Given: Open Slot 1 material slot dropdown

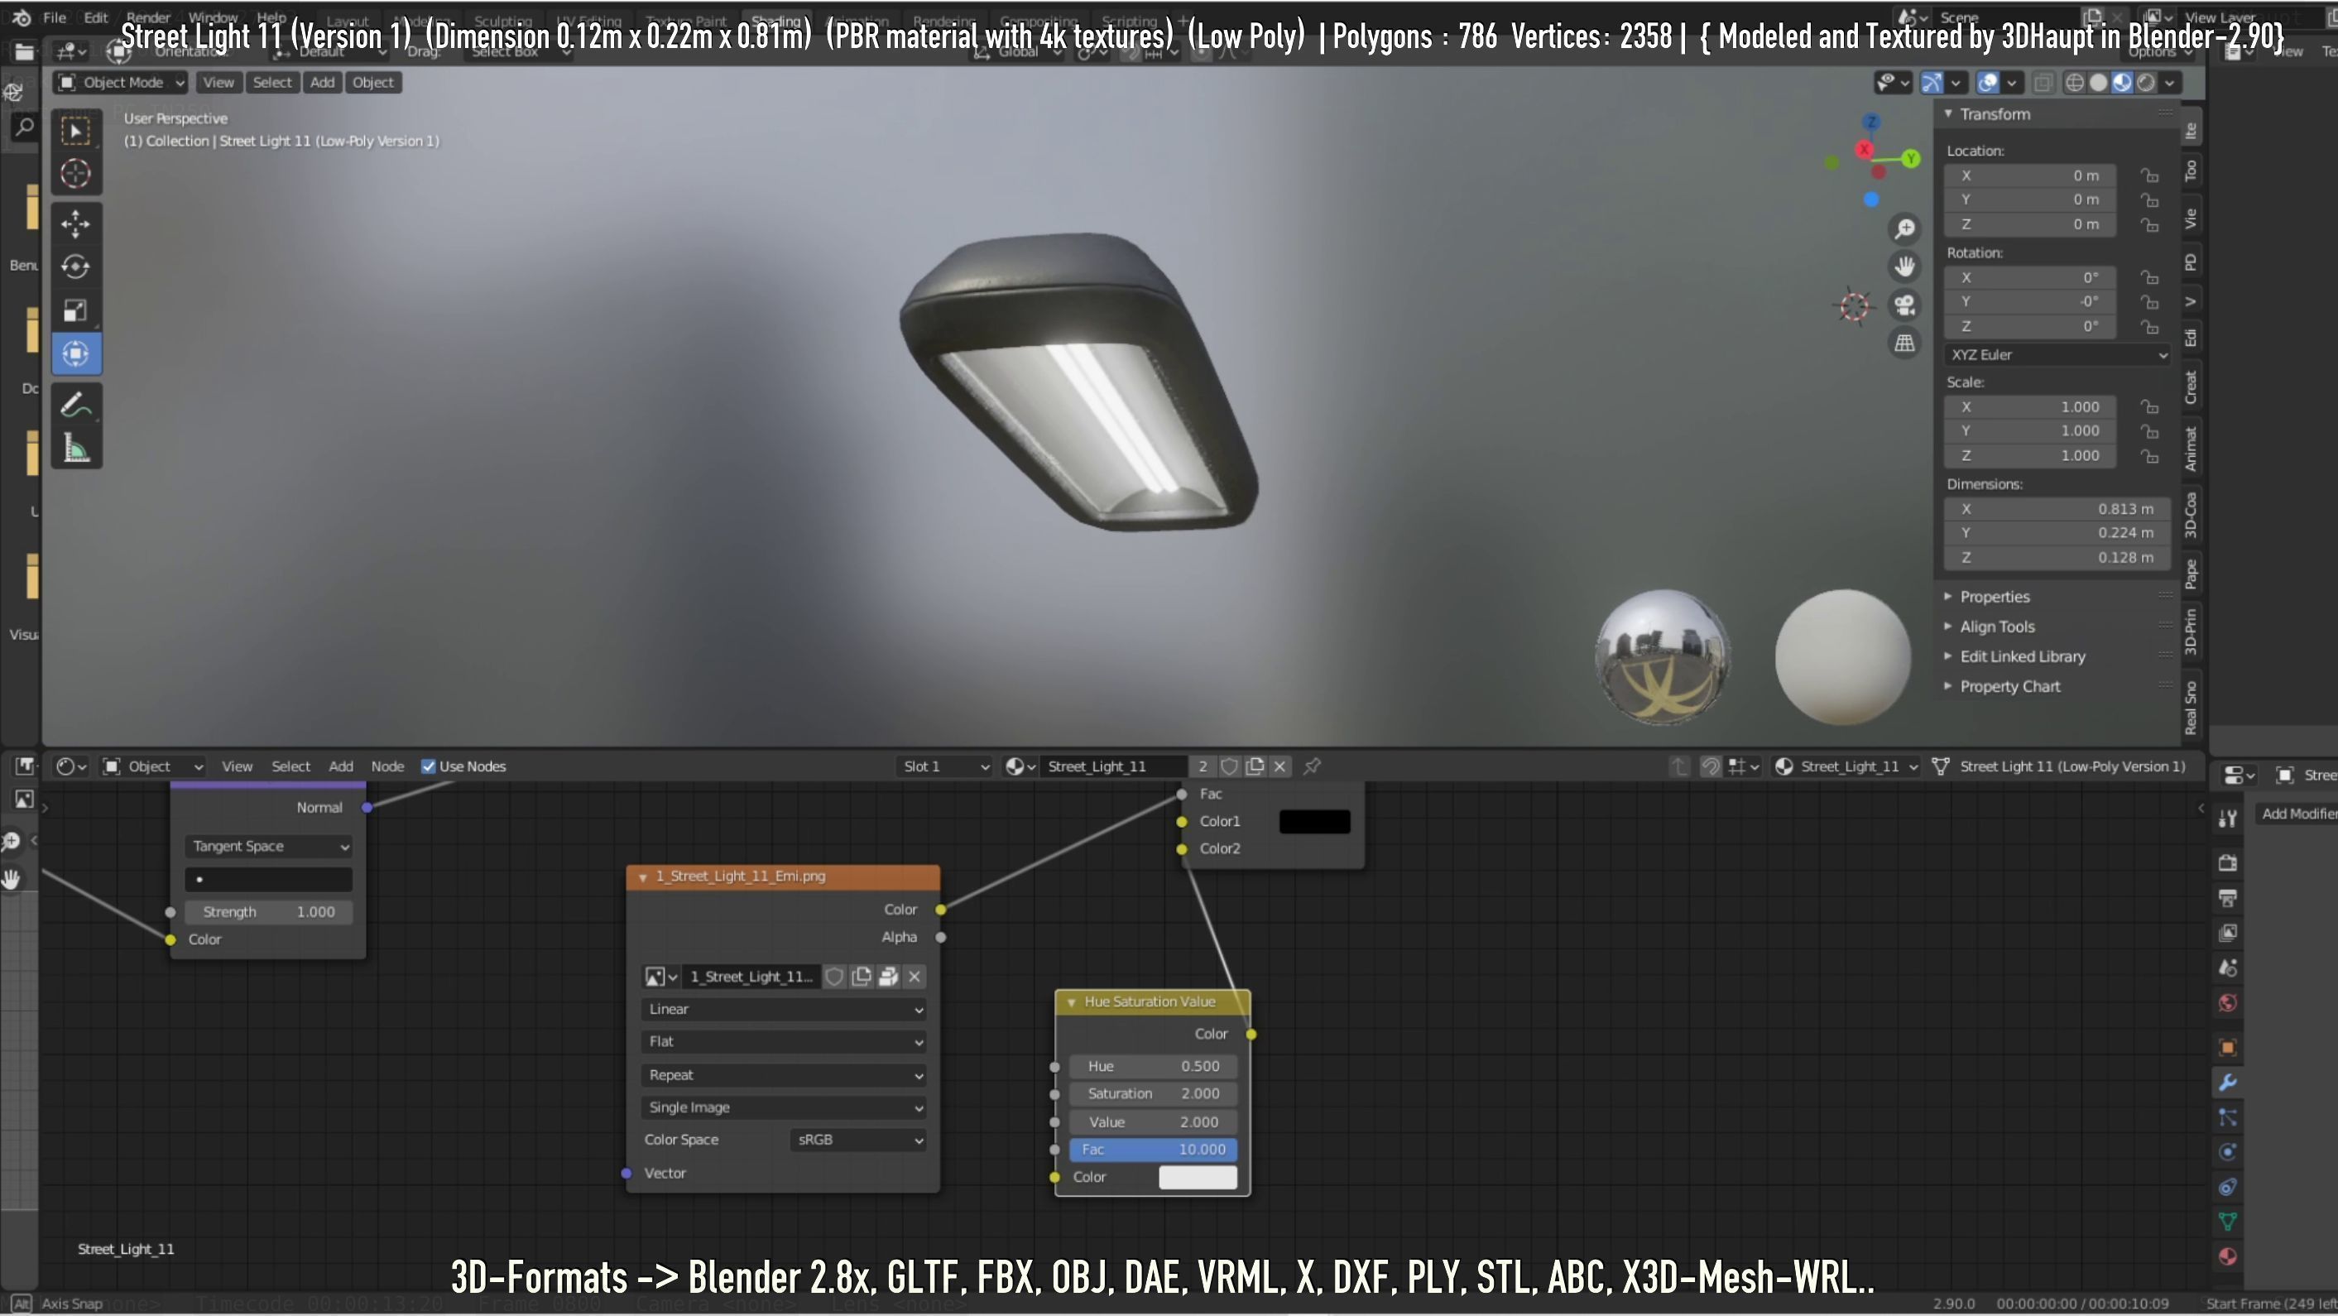Looking at the screenshot, I should [945, 766].
